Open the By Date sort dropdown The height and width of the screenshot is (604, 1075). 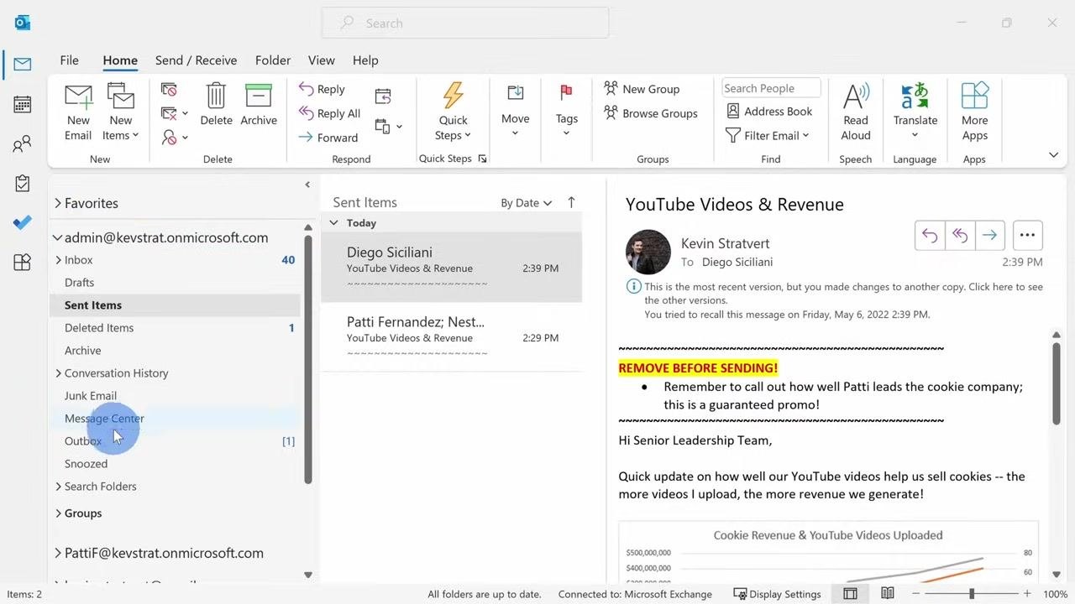[527, 203]
